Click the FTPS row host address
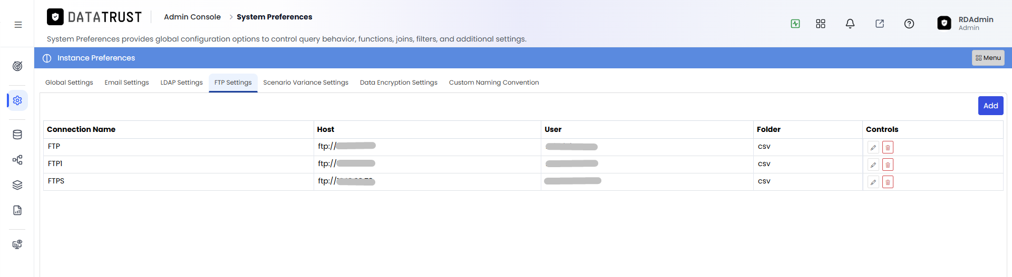The height and width of the screenshot is (277, 1012). coord(347,181)
